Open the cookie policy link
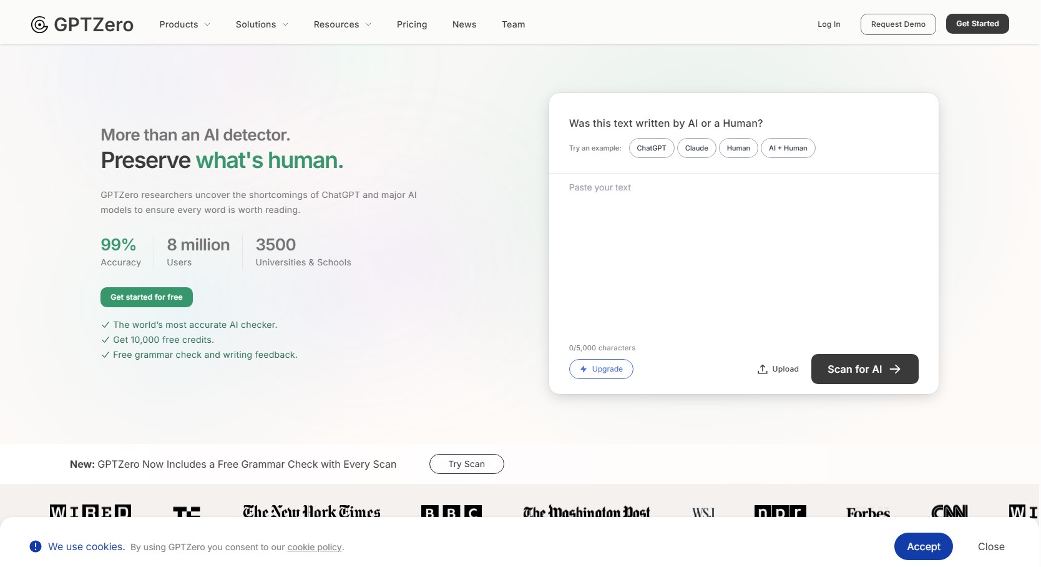Viewport: 1041px width, 567px height. click(315, 547)
